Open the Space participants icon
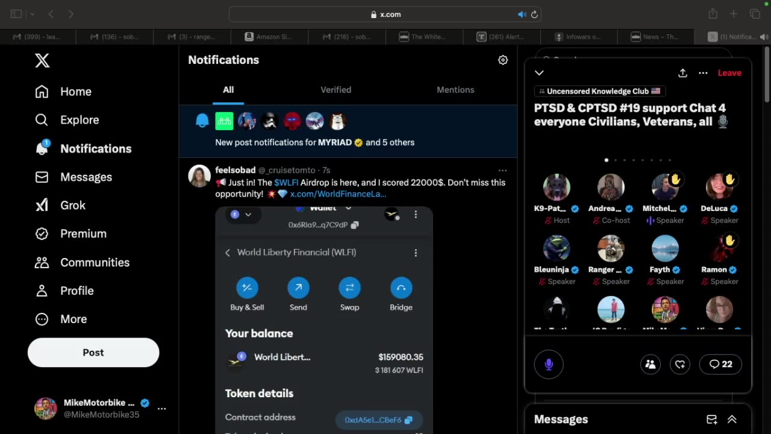This screenshot has height=434, width=771. pyautogui.click(x=651, y=364)
